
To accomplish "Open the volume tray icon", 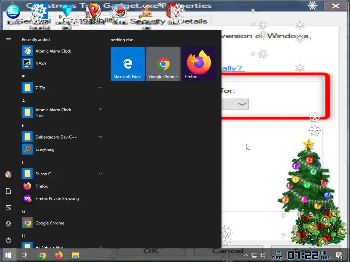I will coord(262,255).
